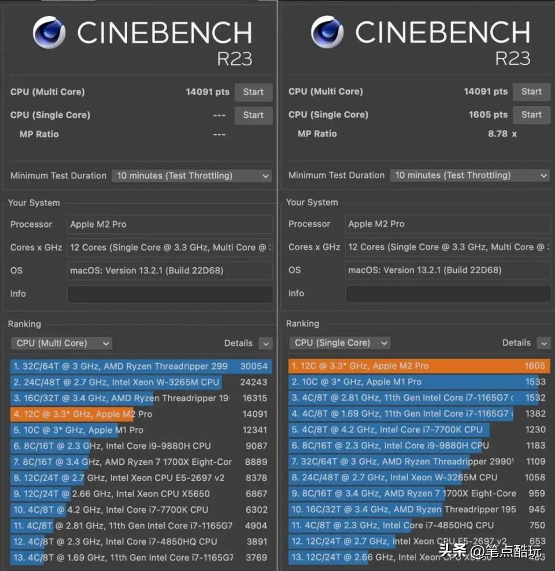
Task: Click the 14091 pts score in right window
Action: tap(486, 92)
